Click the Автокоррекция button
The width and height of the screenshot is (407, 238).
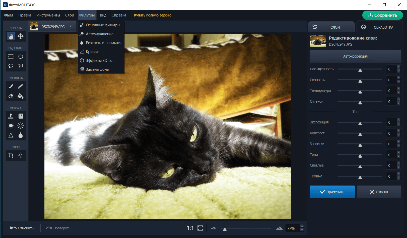[x=355, y=56]
